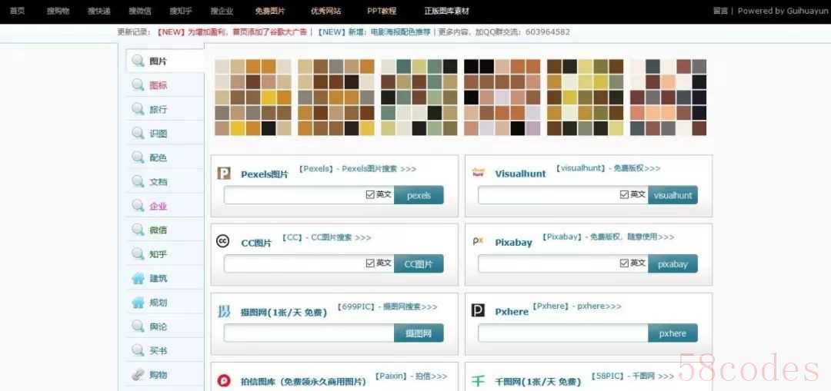Open the 【Pxhere】- pxhere link
The width and height of the screenshot is (831, 391).
(x=577, y=306)
